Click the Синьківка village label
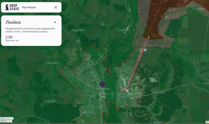Screen dimensions: 209x124 198,9
